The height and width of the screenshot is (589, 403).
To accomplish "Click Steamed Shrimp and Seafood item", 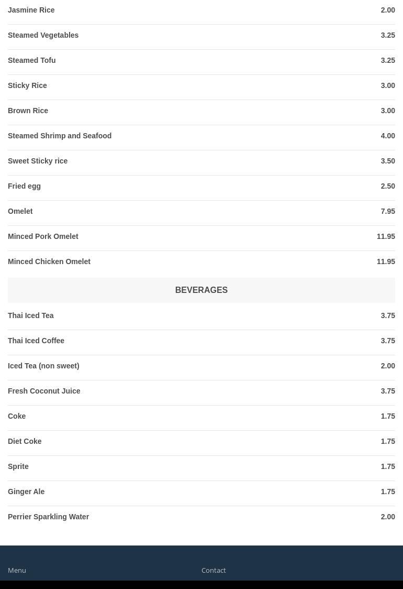I will (60, 136).
